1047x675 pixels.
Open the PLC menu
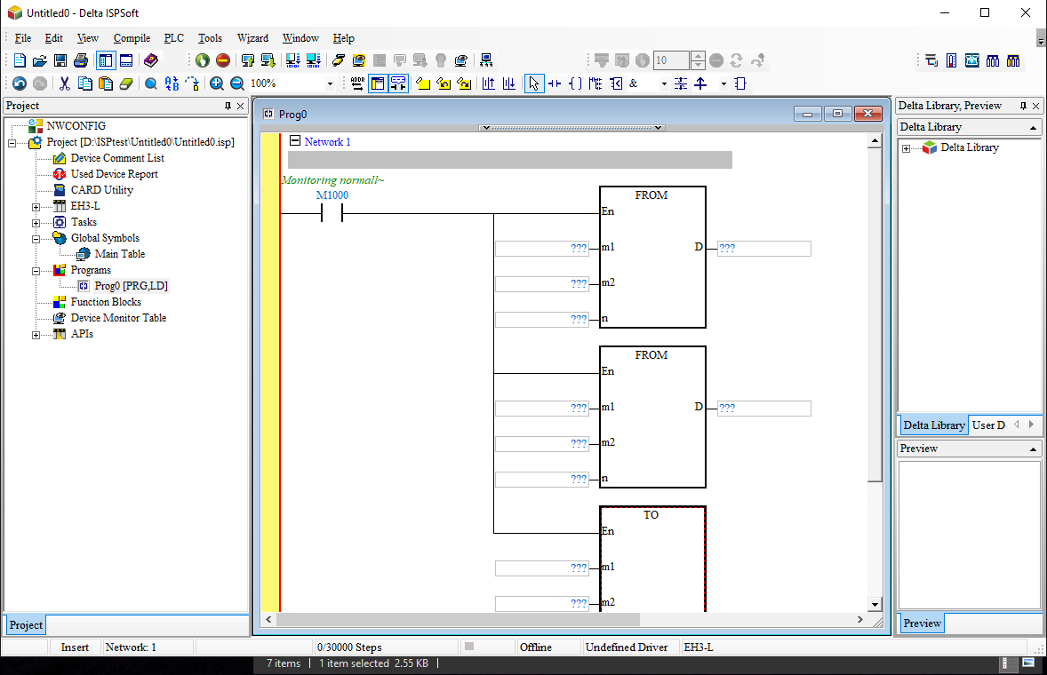[x=172, y=38]
